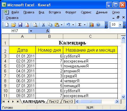This screenshot has width=127, height=111.
Task: Paste with the clipboard icon
Action: pyautogui.click(x=57, y=25)
